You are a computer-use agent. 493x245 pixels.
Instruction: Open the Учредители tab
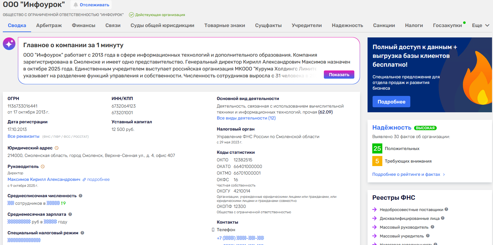(x=307, y=25)
